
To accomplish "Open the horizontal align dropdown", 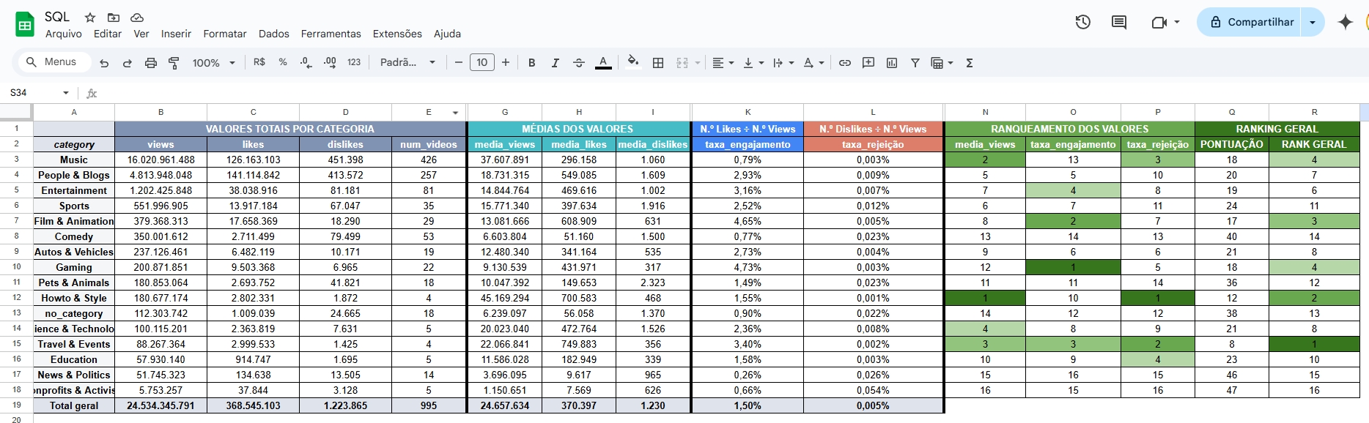I will click(723, 63).
